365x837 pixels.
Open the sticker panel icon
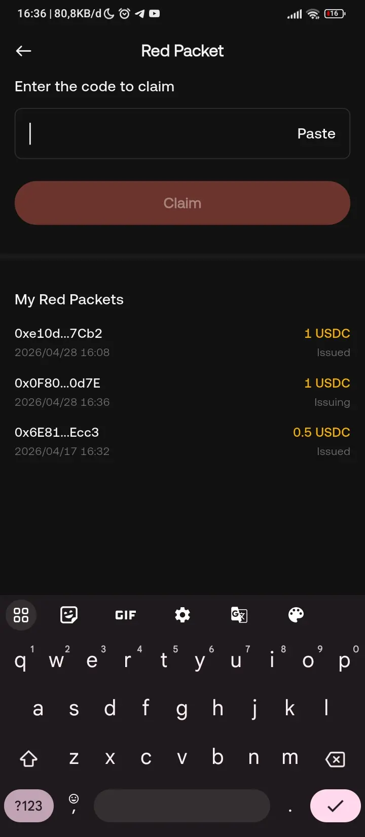[69, 615]
